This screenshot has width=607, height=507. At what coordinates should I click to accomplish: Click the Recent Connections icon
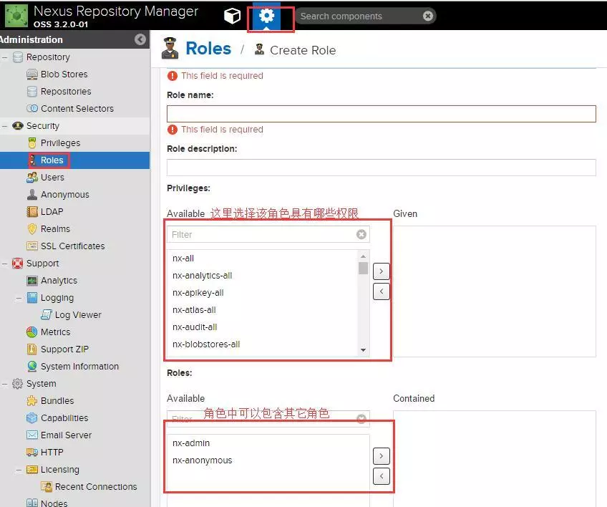[x=47, y=486]
